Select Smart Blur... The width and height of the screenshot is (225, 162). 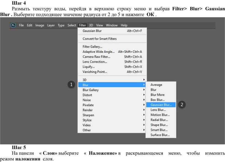point(161,130)
